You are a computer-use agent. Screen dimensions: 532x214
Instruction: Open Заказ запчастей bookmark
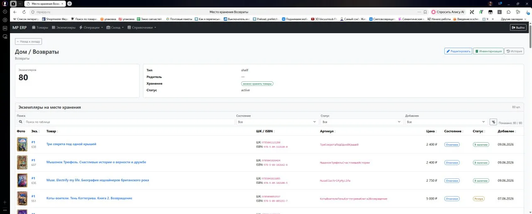[150, 19]
